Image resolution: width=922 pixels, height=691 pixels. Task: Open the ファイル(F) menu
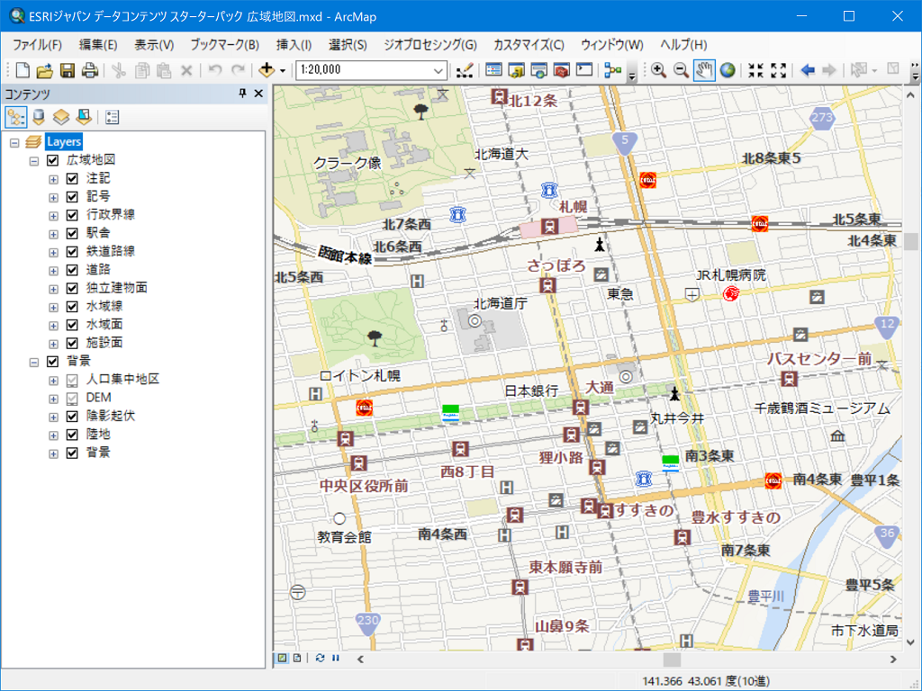pos(37,45)
